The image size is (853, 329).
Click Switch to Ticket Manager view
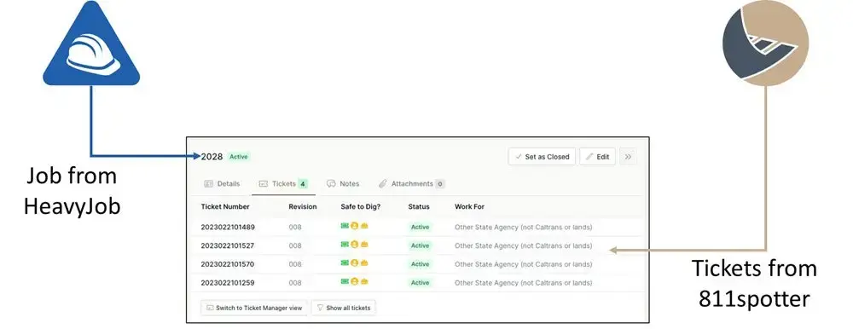[254, 308]
